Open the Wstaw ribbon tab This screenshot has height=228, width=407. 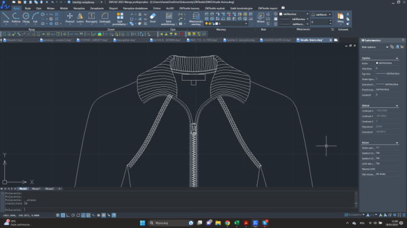(51, 8)
